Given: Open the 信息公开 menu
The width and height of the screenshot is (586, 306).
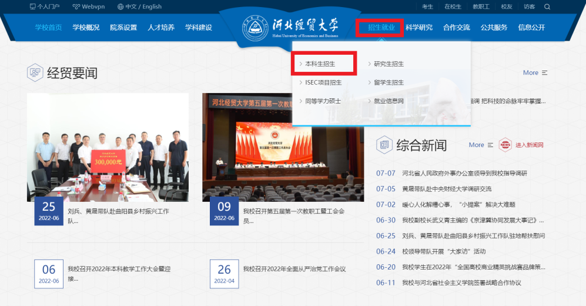Looking at the screenshot, I should pos(531,27).
